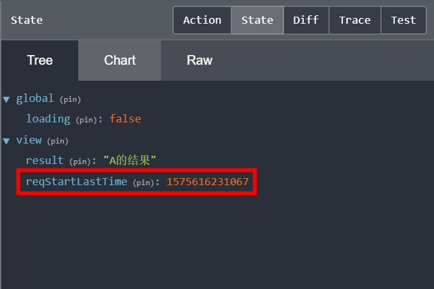Select the State view button

pos(257,20)
